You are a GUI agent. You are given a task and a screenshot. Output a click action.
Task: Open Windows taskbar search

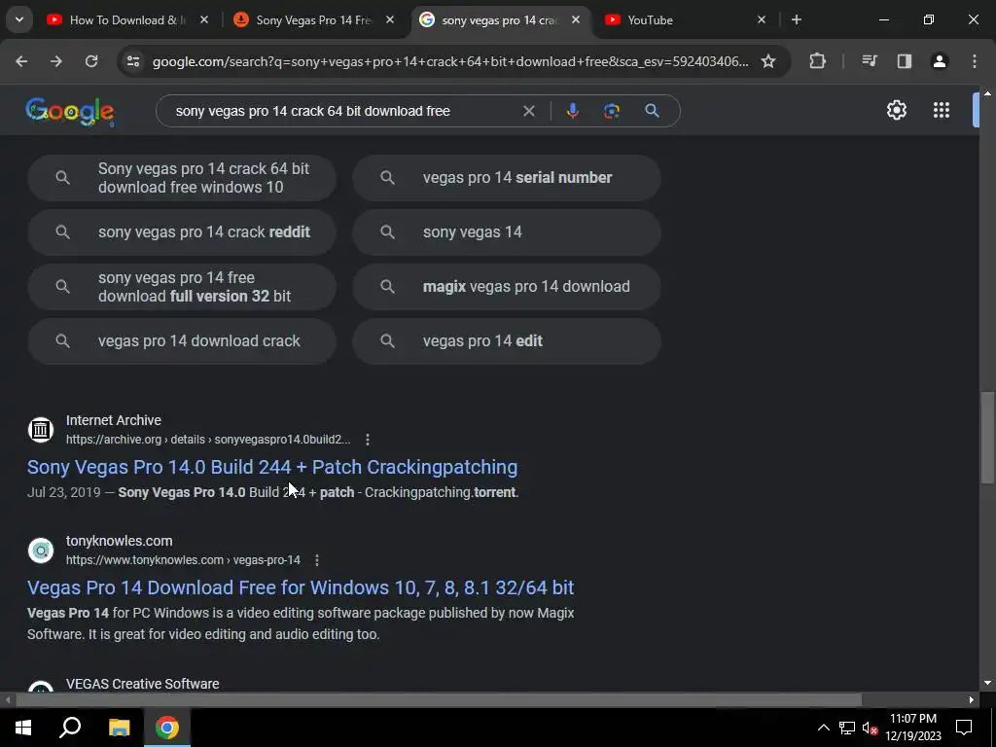click(x=70, y=727)
